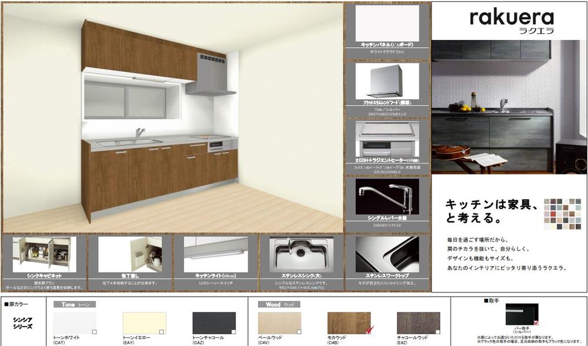Open the 2口IH+ラジエントヒーター cooktop image
Viewport: 588px width, 346px height.
coord(387,139)
